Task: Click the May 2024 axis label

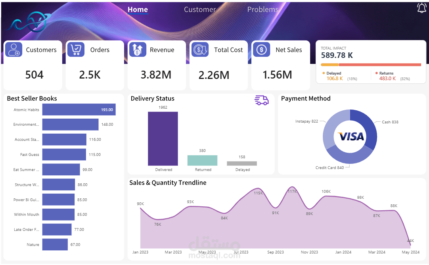Action: tap(410, 252)
